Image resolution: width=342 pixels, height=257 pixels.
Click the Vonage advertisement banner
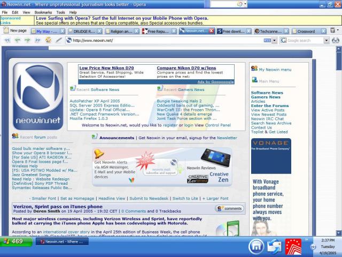pyautogui.click(x=271, y=156)
